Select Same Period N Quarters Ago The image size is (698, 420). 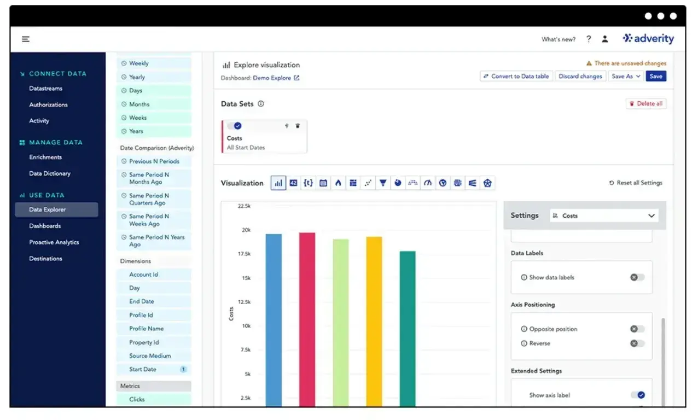click(x=154, y=199)
